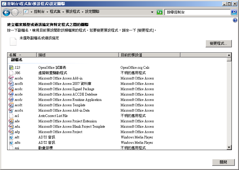The width and height of the screenshot is (239, 170).
Task: Open recent pages dropdown next to Forward
Action: 20,12
